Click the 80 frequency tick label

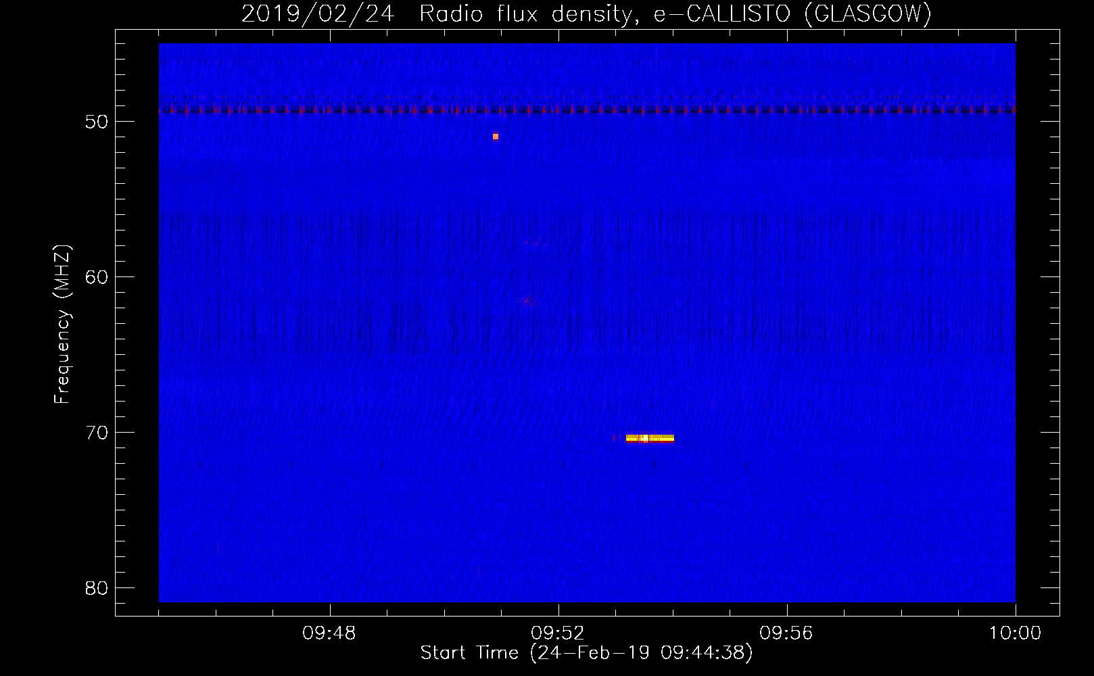pos(97,588)
